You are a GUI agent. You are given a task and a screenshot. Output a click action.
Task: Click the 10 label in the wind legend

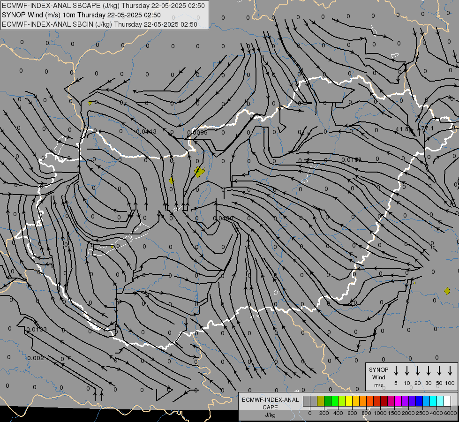(x=407, y=383)
